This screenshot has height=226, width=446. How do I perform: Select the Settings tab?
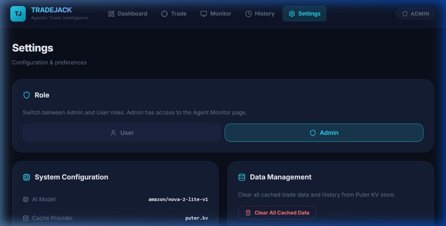click(304, 14)
